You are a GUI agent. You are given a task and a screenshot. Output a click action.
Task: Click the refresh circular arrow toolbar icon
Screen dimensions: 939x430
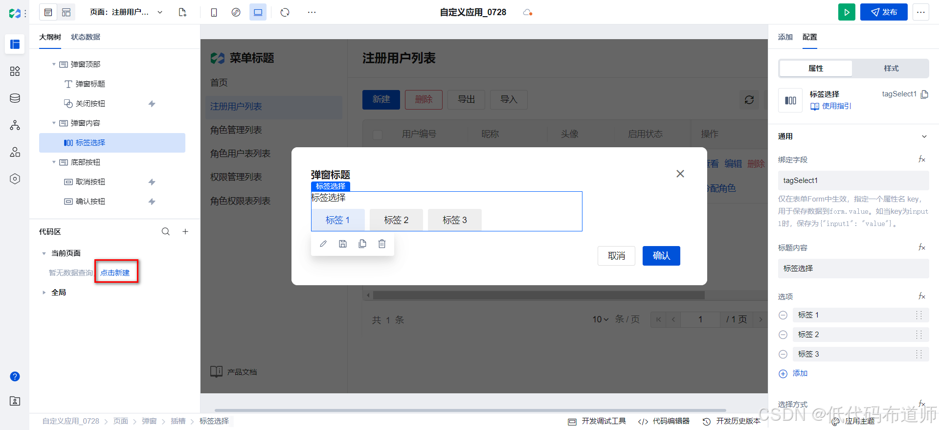tap(285, 12)
